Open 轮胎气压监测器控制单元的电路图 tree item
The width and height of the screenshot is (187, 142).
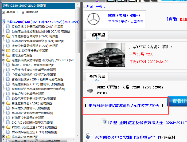pos(34,99)
